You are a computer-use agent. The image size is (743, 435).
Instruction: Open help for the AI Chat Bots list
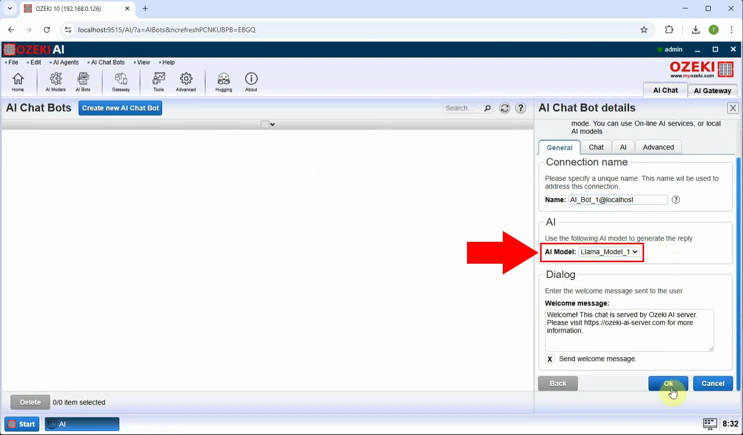[521, 108]
